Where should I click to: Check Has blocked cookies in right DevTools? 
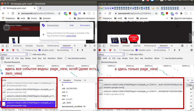[x=163, y=58]
